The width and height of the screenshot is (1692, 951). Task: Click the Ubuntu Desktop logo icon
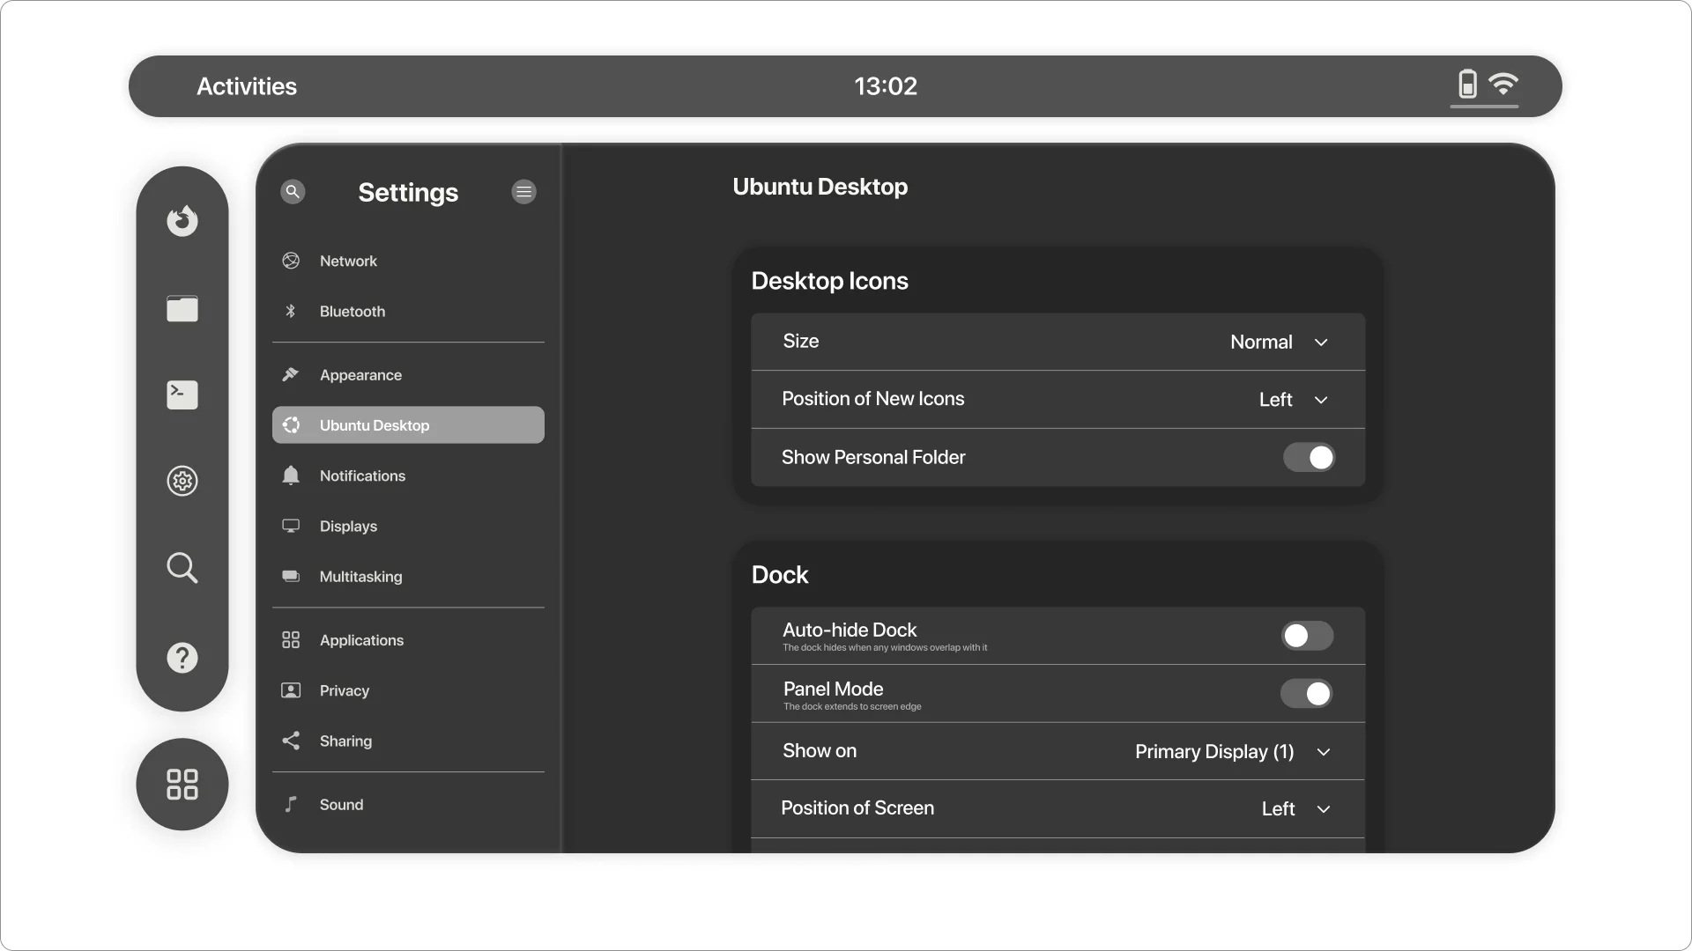point(291,424)
